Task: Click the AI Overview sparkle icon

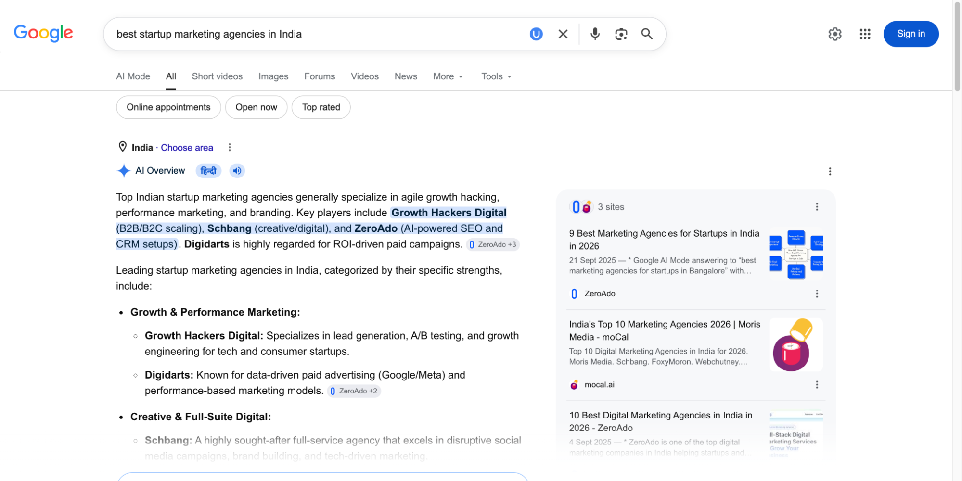Action: pyautogui.click(x=124, y=171)
